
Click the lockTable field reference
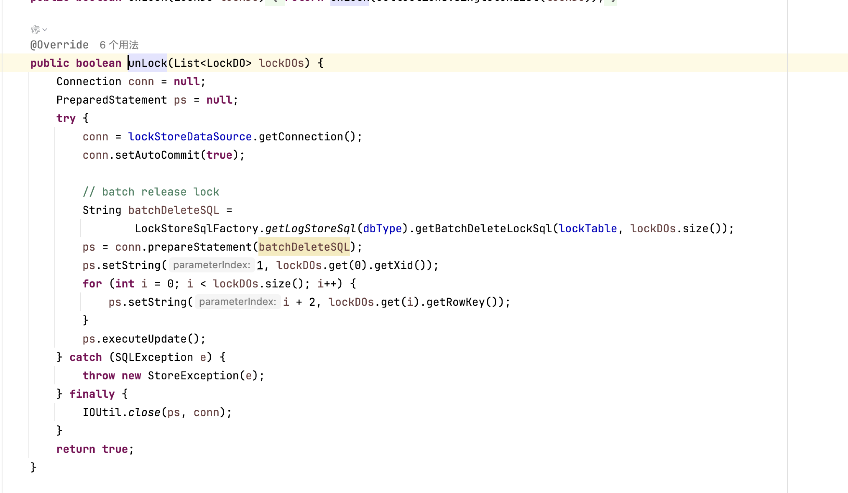587,229
